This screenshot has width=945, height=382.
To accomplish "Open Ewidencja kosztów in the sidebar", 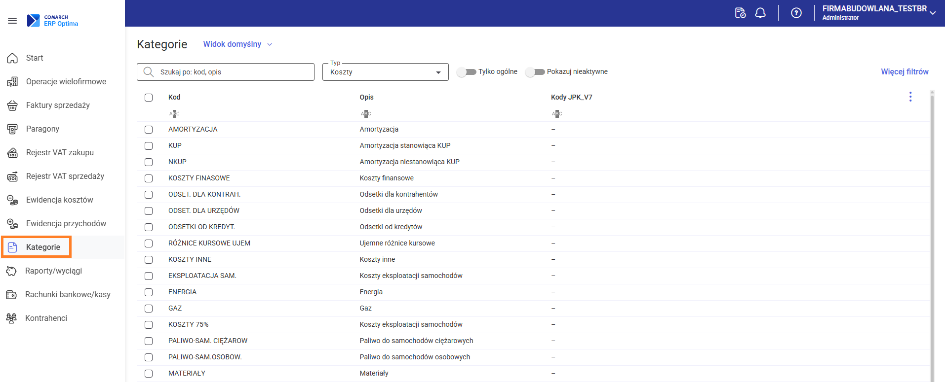I will point(59,200).
